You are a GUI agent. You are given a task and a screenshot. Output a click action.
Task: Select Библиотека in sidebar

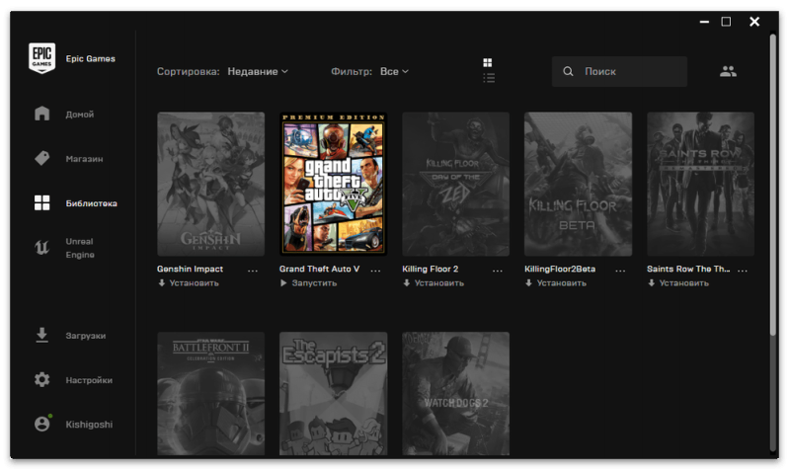click(x=91, y=203)
